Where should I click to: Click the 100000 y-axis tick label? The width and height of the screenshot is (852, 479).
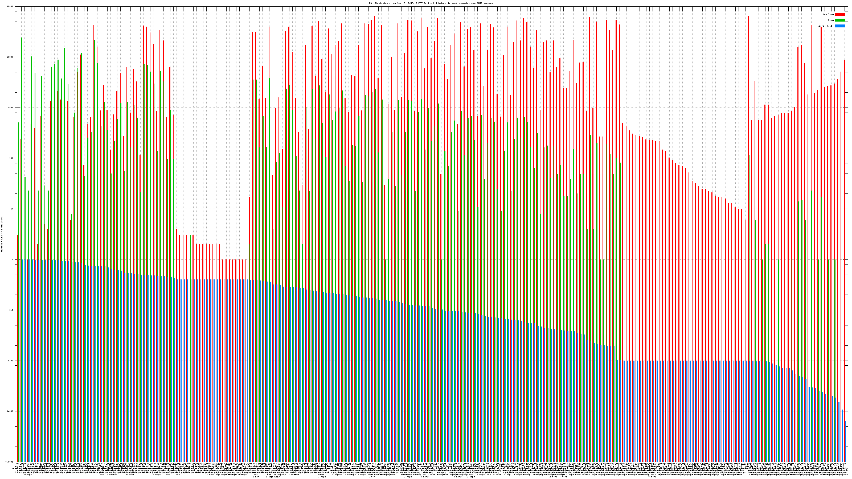tap(10, 7)
